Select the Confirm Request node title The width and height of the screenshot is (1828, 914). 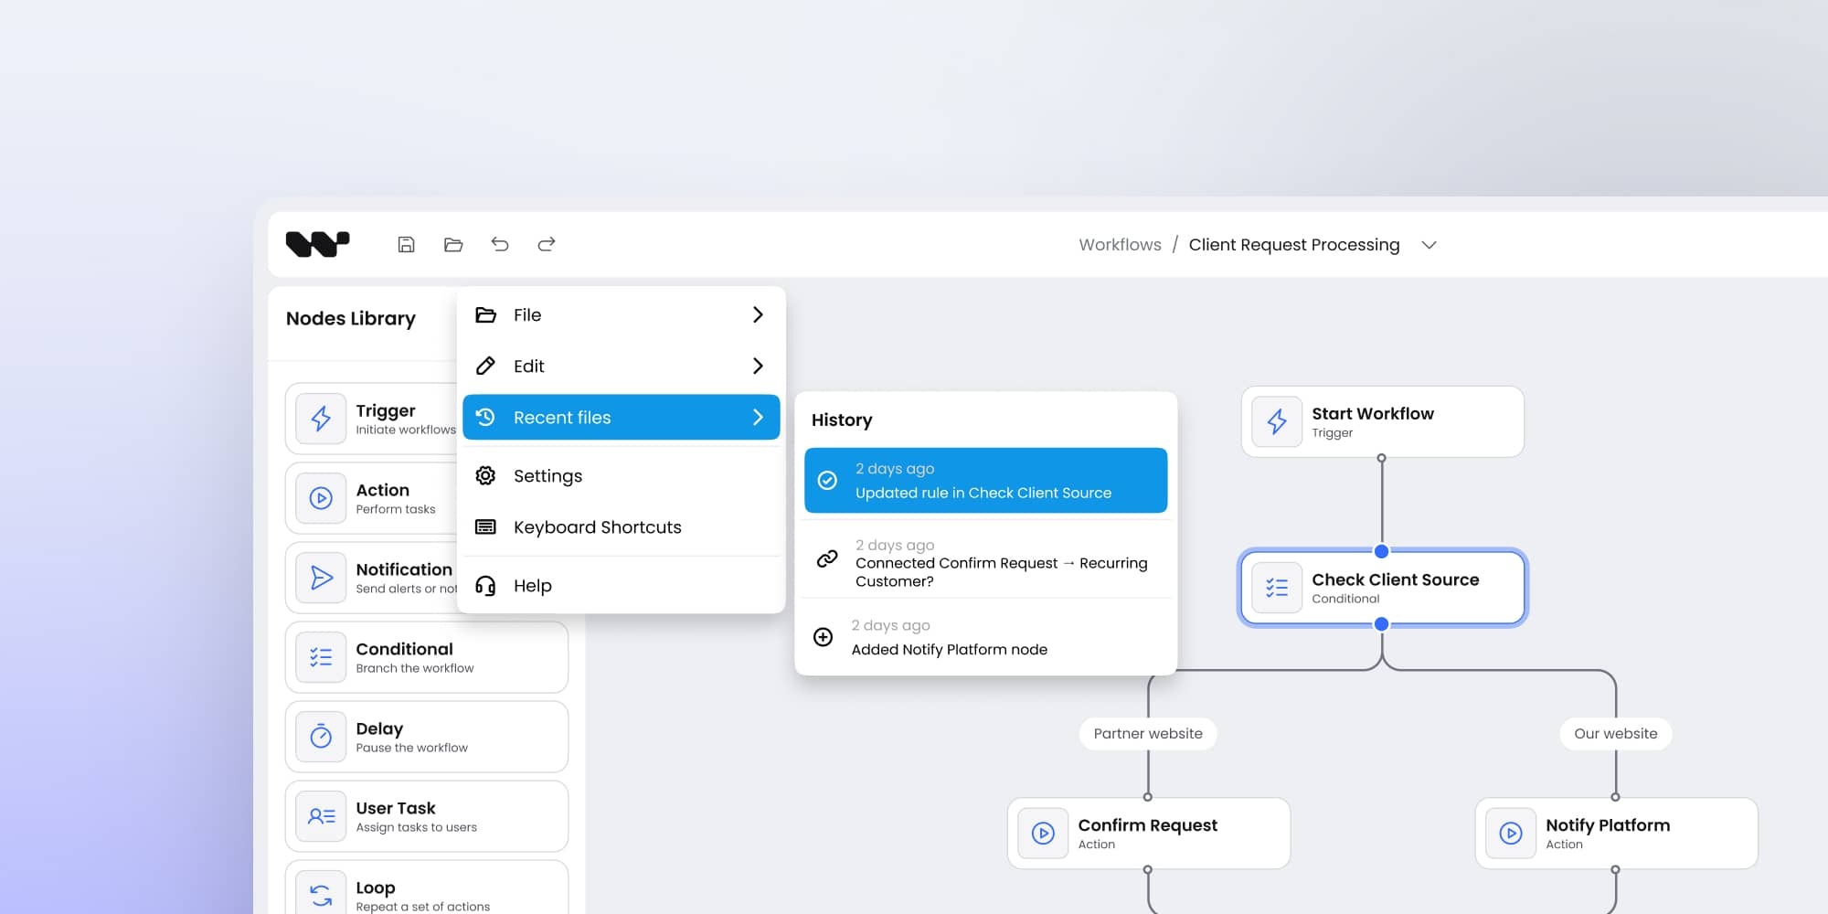click(1147, 825)
